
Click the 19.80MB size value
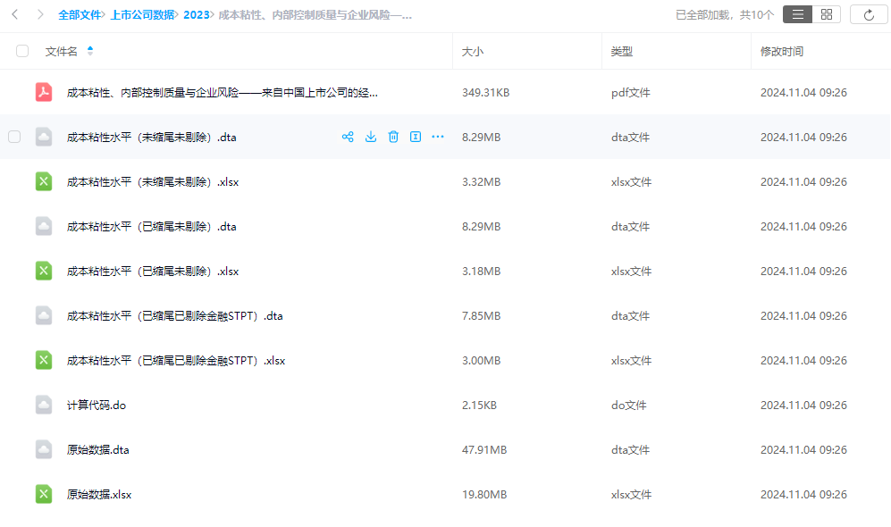click(484, 495)
